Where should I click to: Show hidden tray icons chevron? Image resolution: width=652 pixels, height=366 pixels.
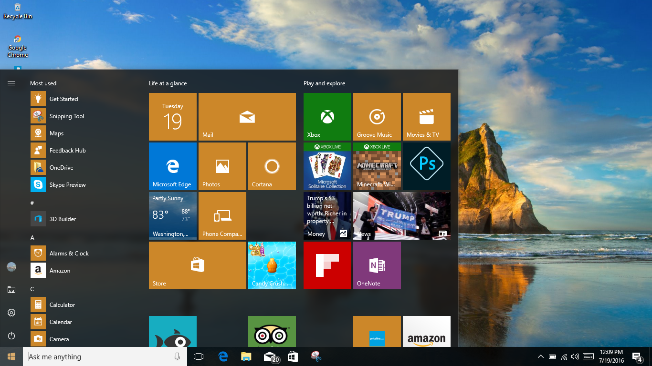tap(541, 356)
